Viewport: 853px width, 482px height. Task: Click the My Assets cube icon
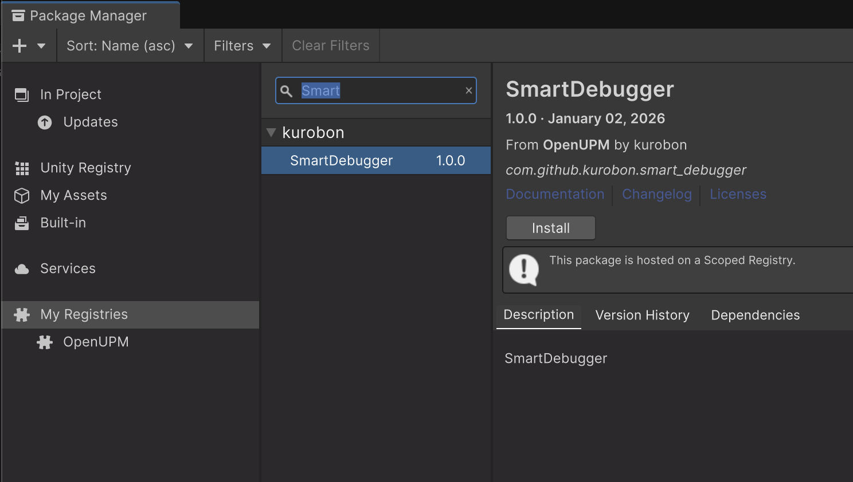tap(22, 196)
